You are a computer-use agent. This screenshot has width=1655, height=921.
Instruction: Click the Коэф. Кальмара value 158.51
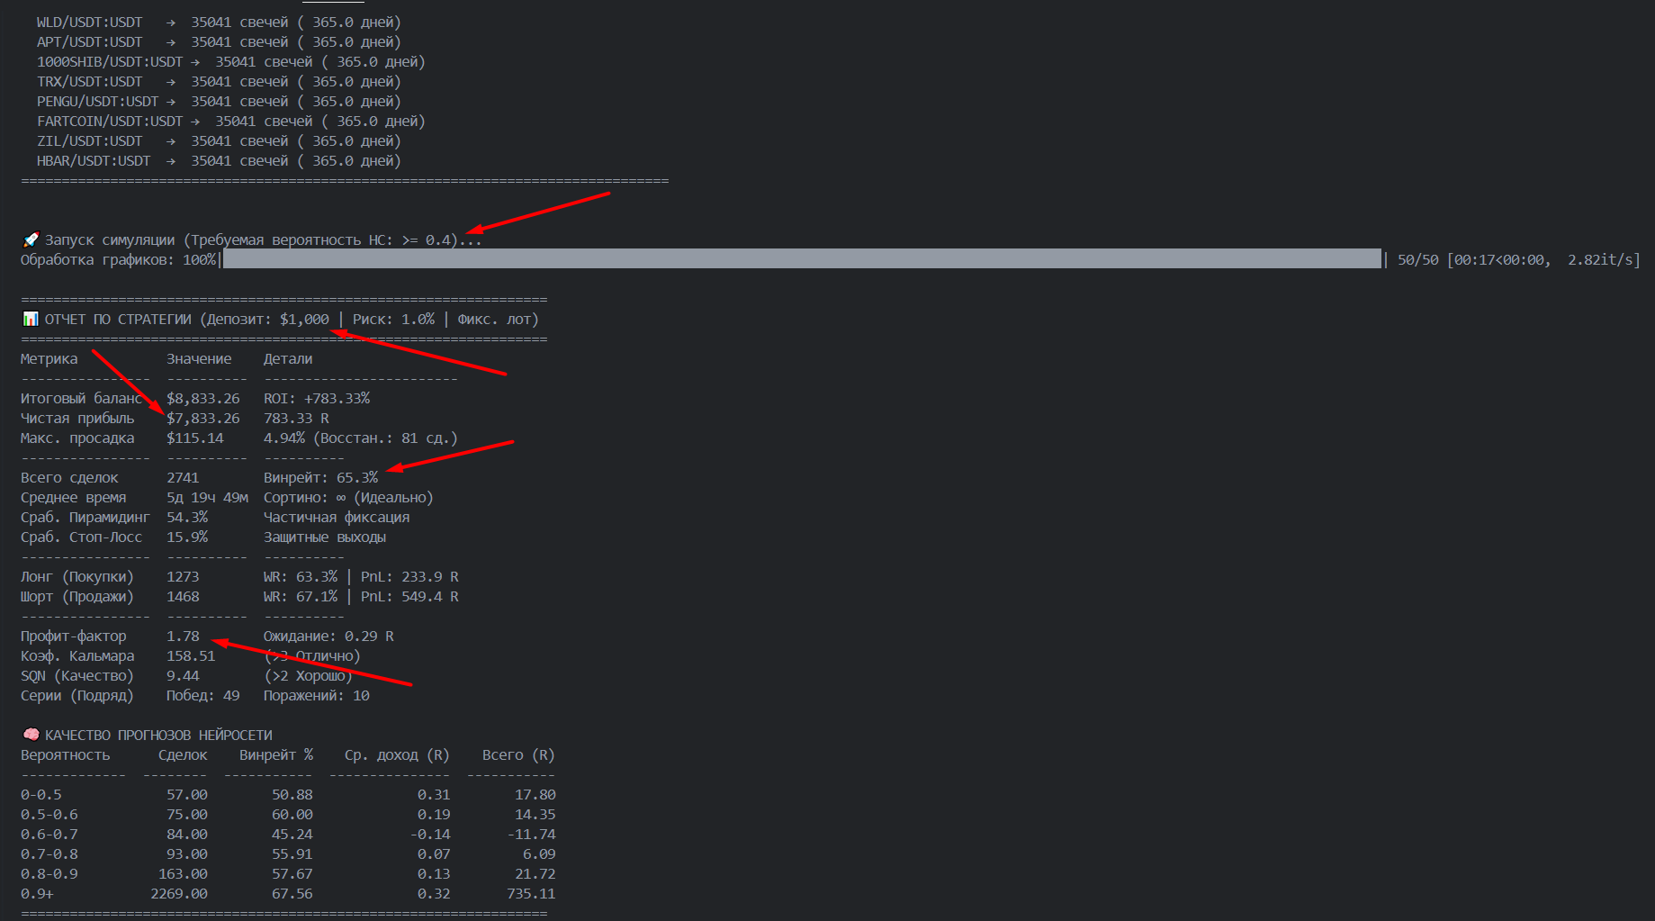pos(191,655)
